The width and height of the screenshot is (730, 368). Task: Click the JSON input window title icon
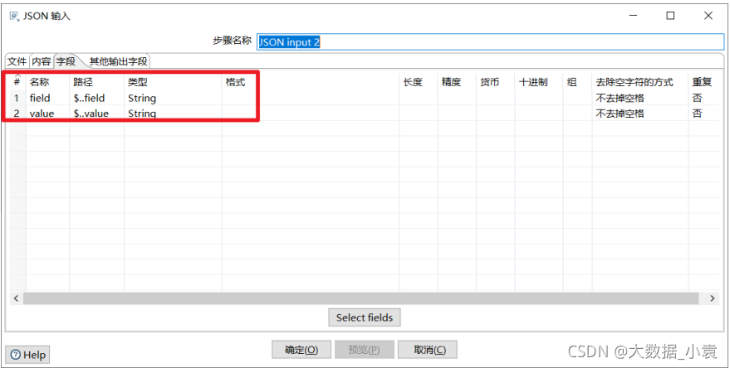pyautogui.click(x=14, y=17)
